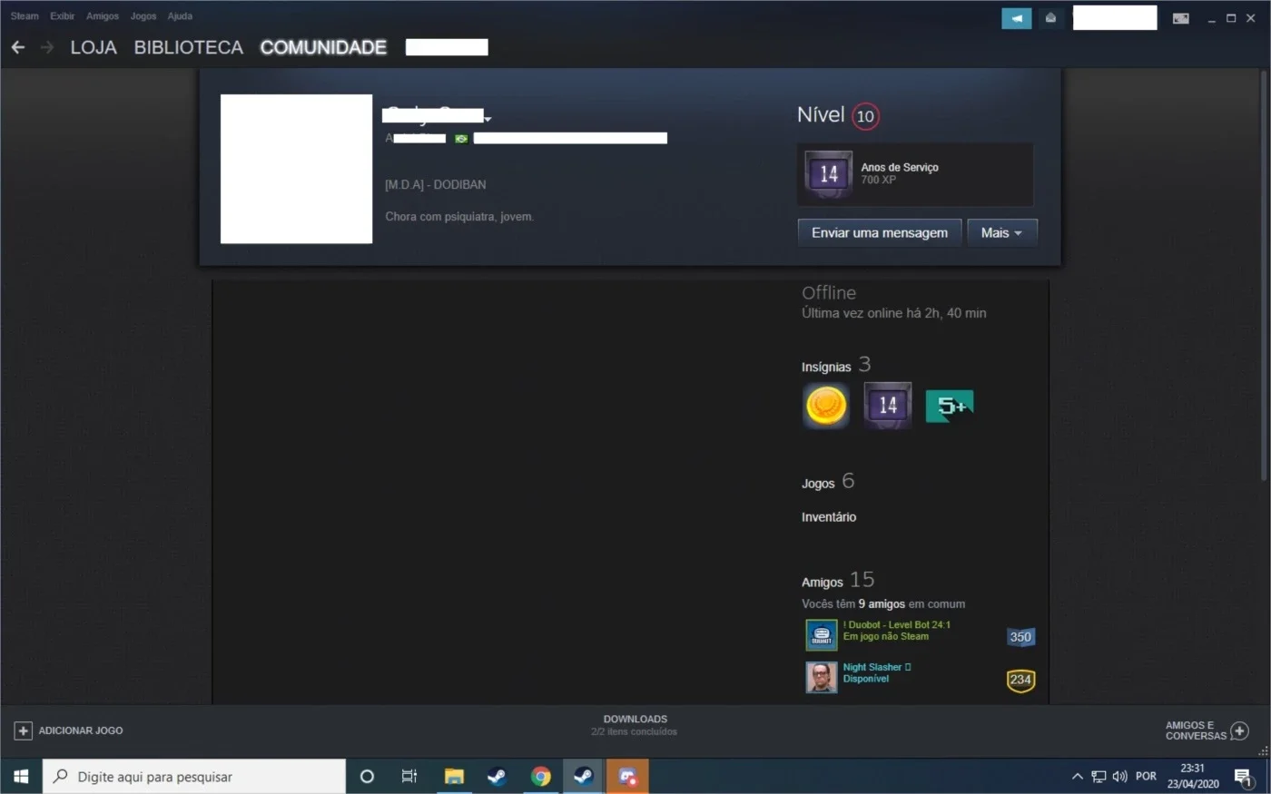Open the Downloads status at the bottom
Image resolution: width=1271 pixels, height=794 pixels.
point(635,725)
